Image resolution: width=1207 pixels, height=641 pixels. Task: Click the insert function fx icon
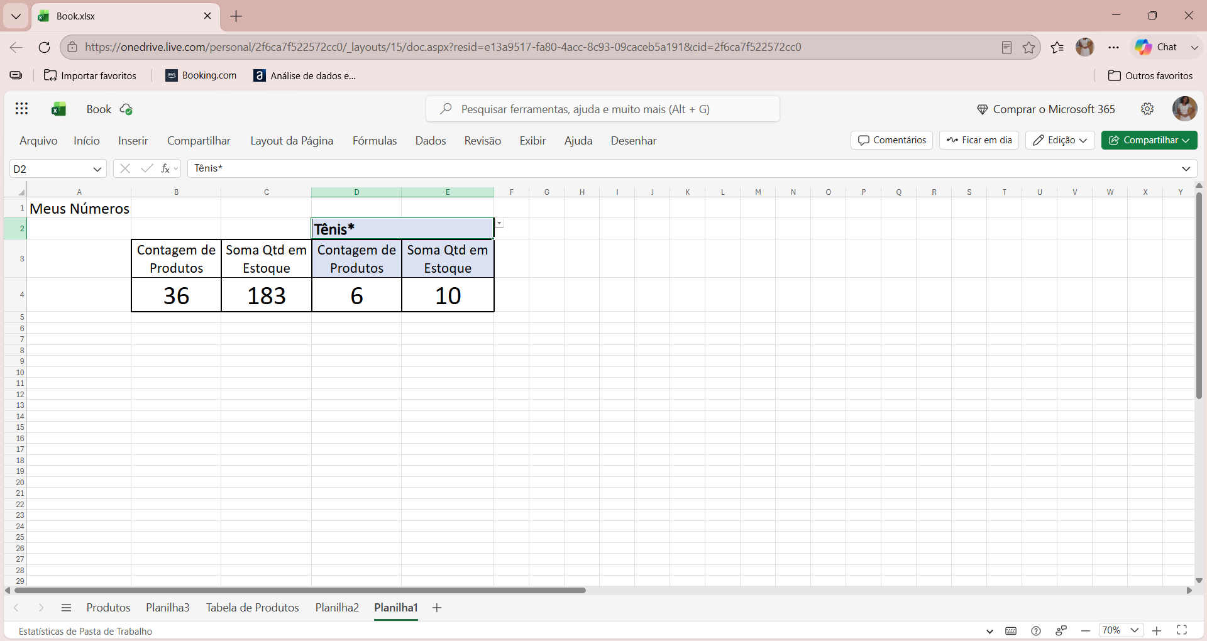(x=165, y=168)
